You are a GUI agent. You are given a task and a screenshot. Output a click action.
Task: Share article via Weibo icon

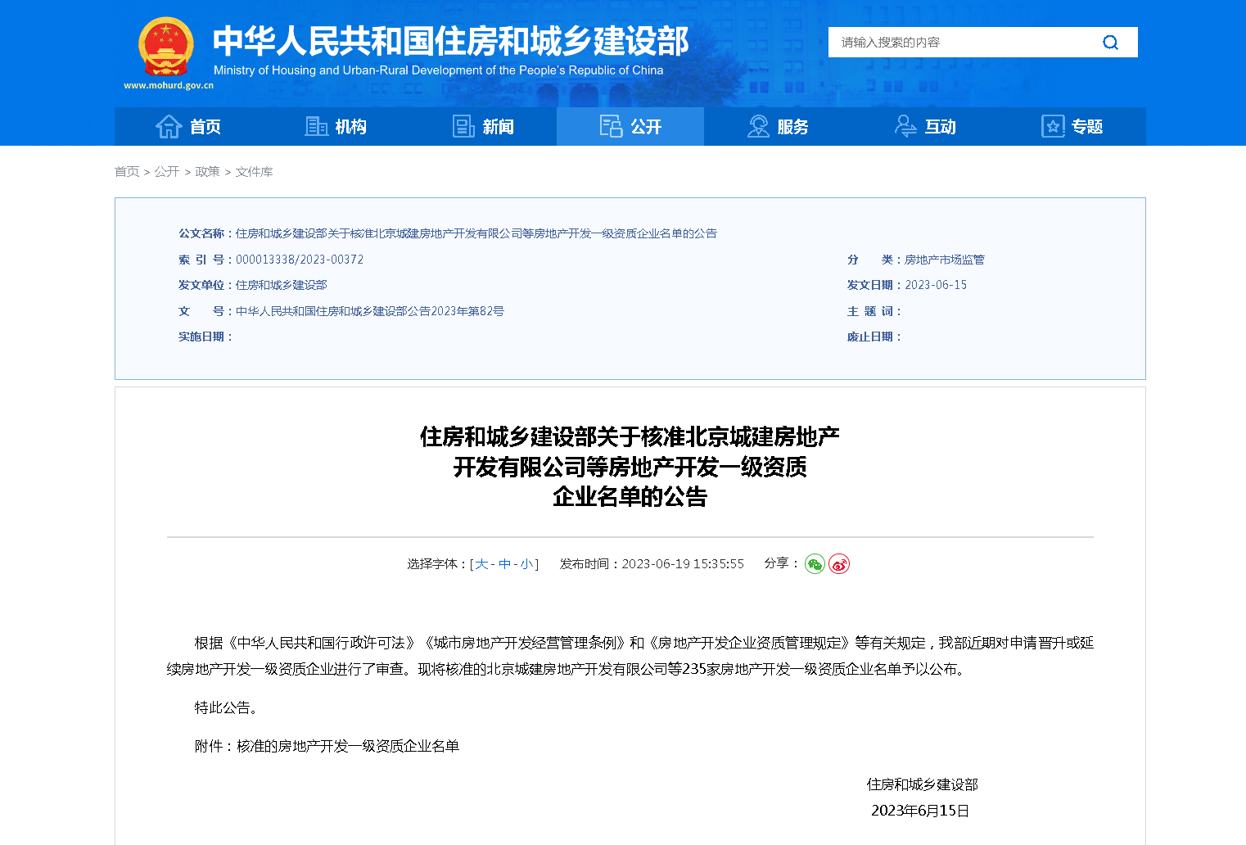tap(839, 564)
